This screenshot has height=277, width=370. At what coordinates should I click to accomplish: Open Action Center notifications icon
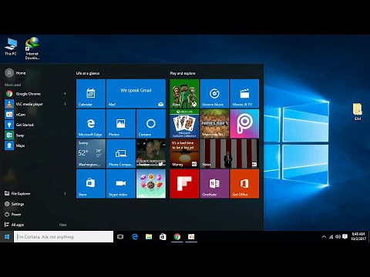(345, 236)
